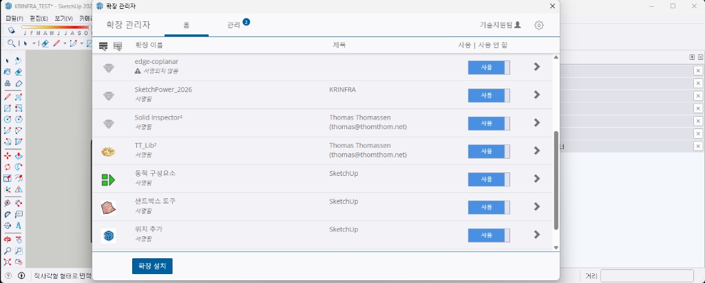Screen dimensions: 705x283
Task: Select the Rectangle tool
Action: tap(7, 108)
